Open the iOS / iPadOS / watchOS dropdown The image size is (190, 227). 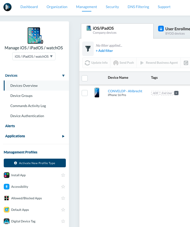[34, 56]
